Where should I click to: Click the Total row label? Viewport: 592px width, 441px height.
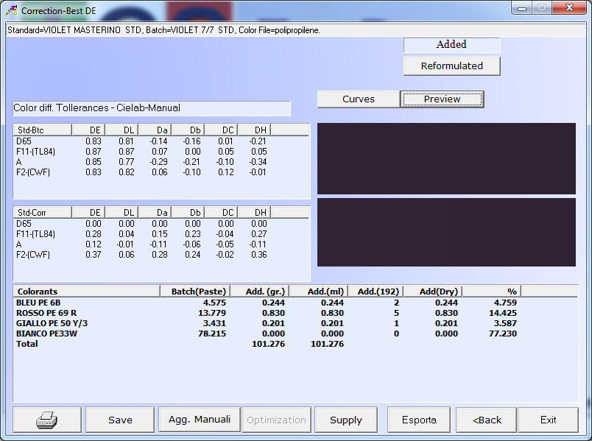27,344
